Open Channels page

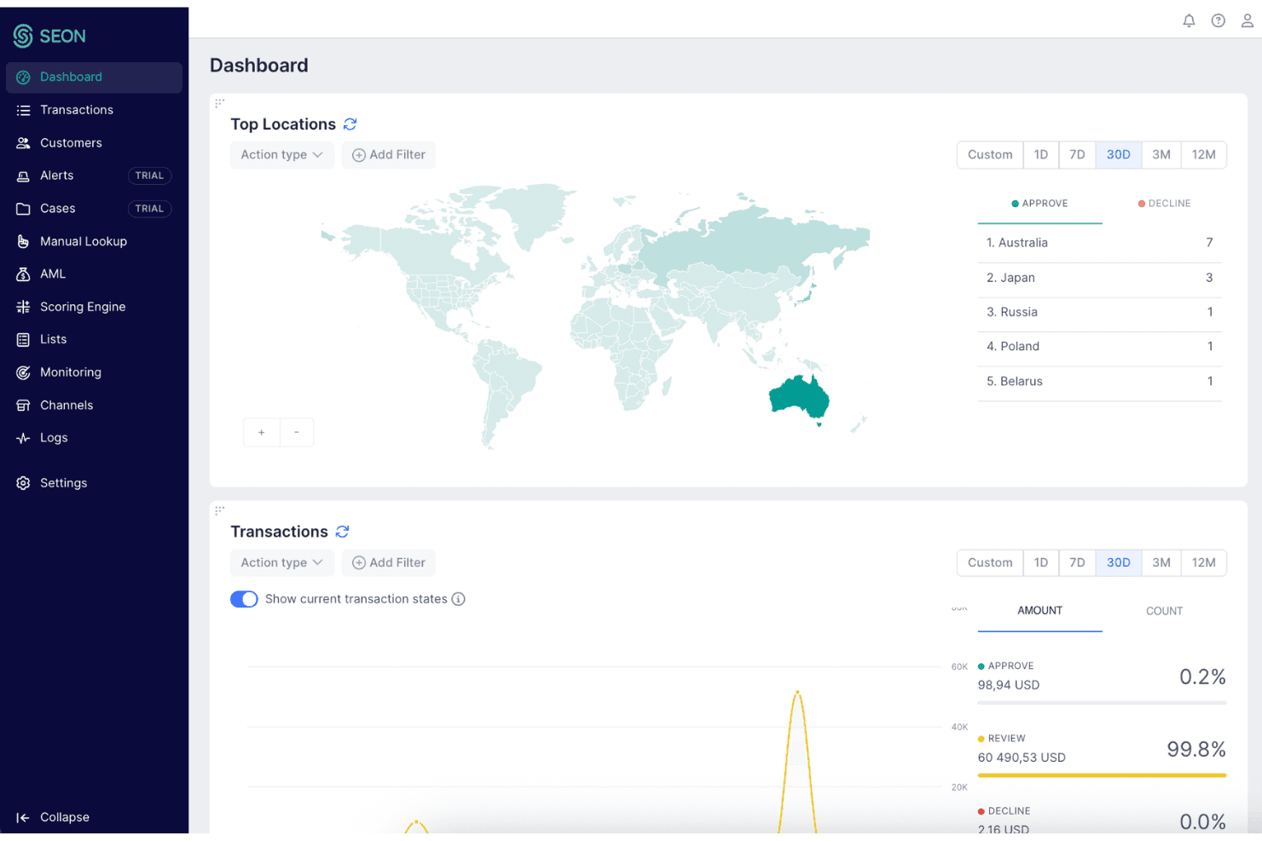94,405
